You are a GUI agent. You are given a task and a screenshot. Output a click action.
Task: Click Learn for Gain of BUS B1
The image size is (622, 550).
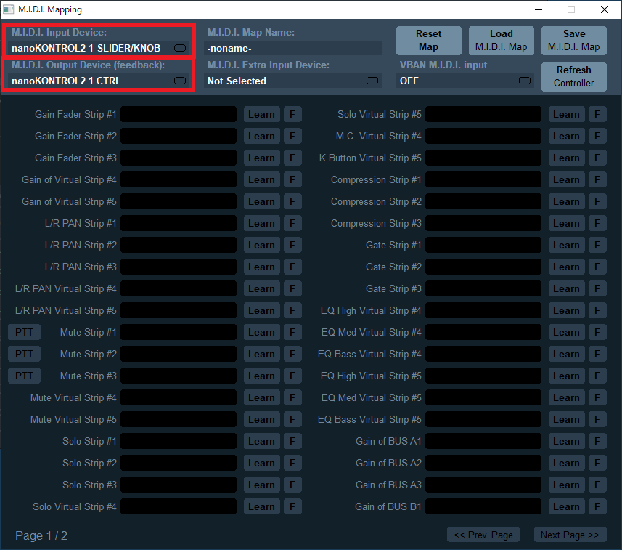[x=566, y=506]
